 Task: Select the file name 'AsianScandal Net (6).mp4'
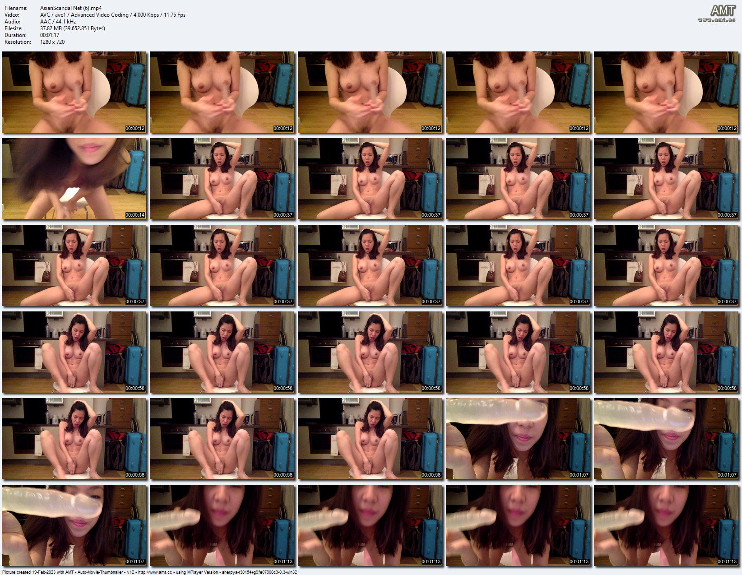point(71,8)
